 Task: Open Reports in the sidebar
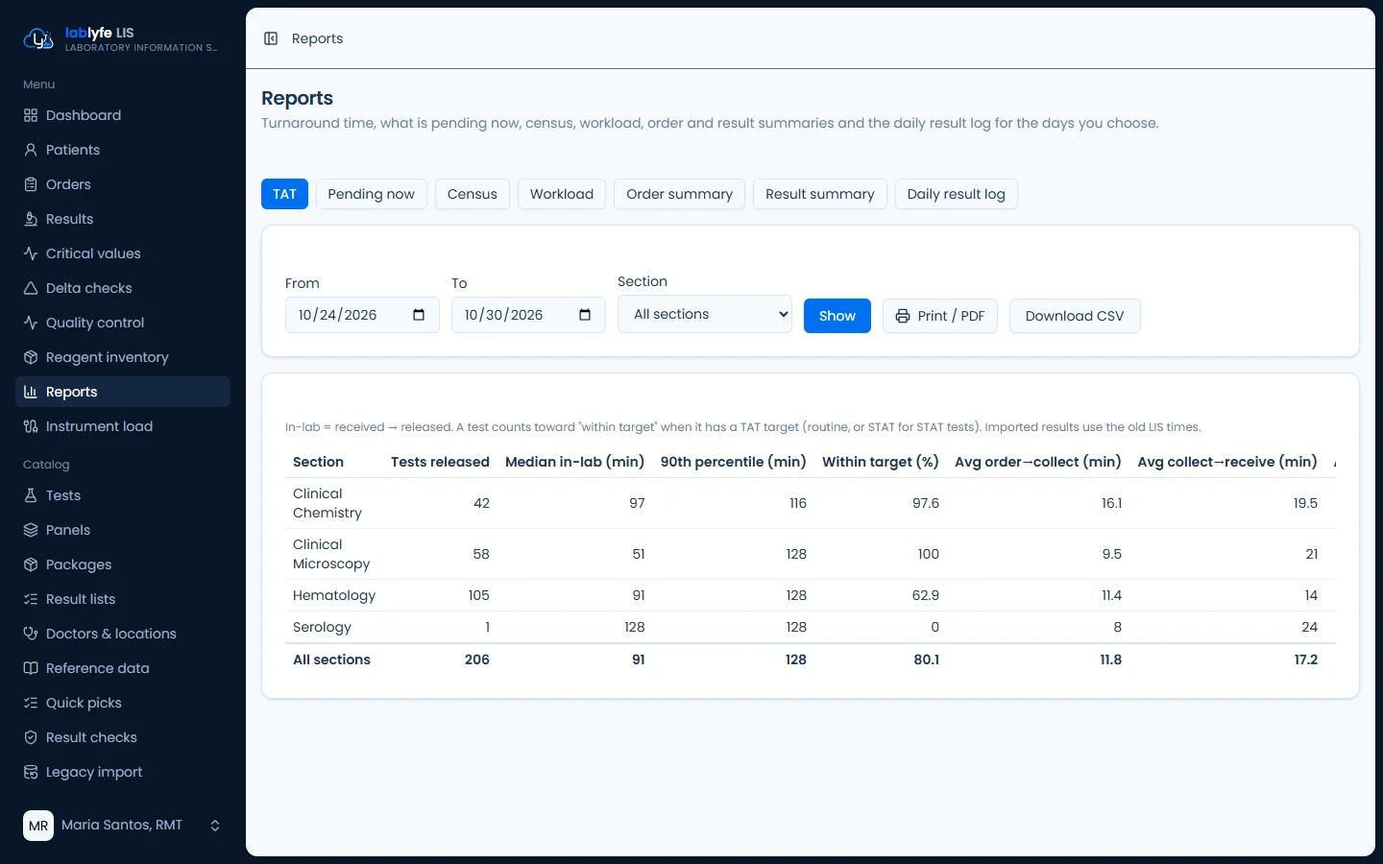pyautogui.click(x=123, y=392)
